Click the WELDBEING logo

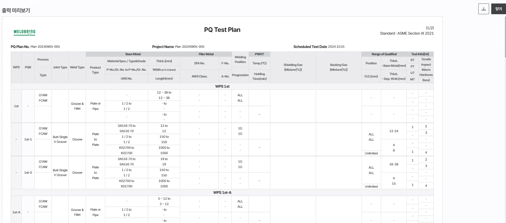[x=24, y=32]
